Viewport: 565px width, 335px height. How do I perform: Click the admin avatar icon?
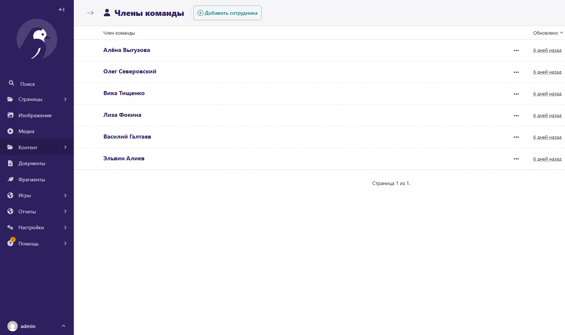pos(13,326)
